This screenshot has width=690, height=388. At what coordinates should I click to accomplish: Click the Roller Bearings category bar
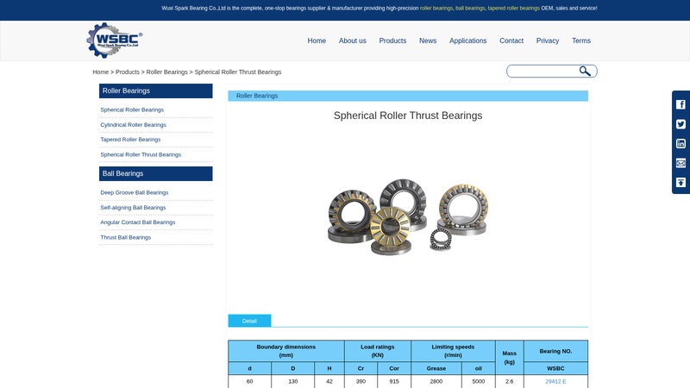pyautogui.click(x=408, y=96)
